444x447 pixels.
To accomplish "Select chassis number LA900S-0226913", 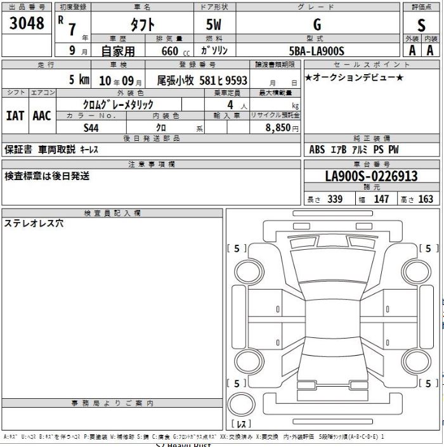I will [371, 176].
